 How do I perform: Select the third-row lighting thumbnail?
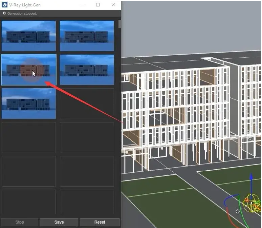point(29,103)
